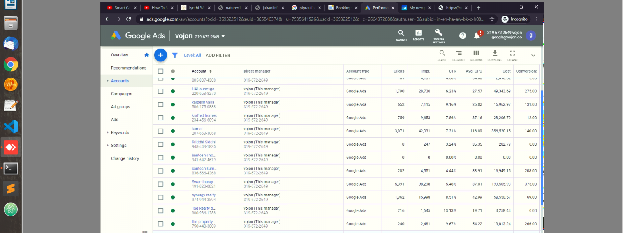The image size is (623, 233).
Task: Go to Campaigns in the sidebar
Action: (x=121, y=94)
